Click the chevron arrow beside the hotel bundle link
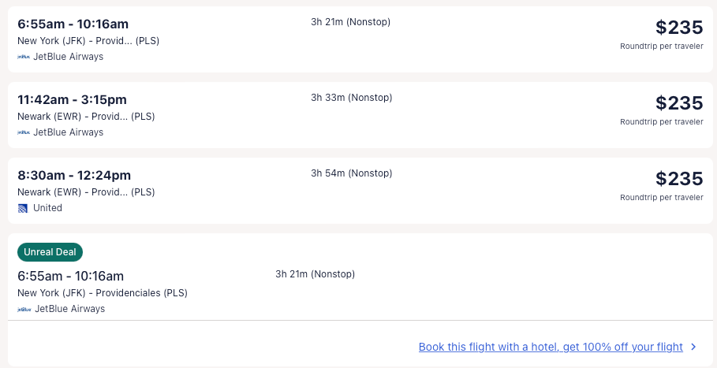 (693, 347)
